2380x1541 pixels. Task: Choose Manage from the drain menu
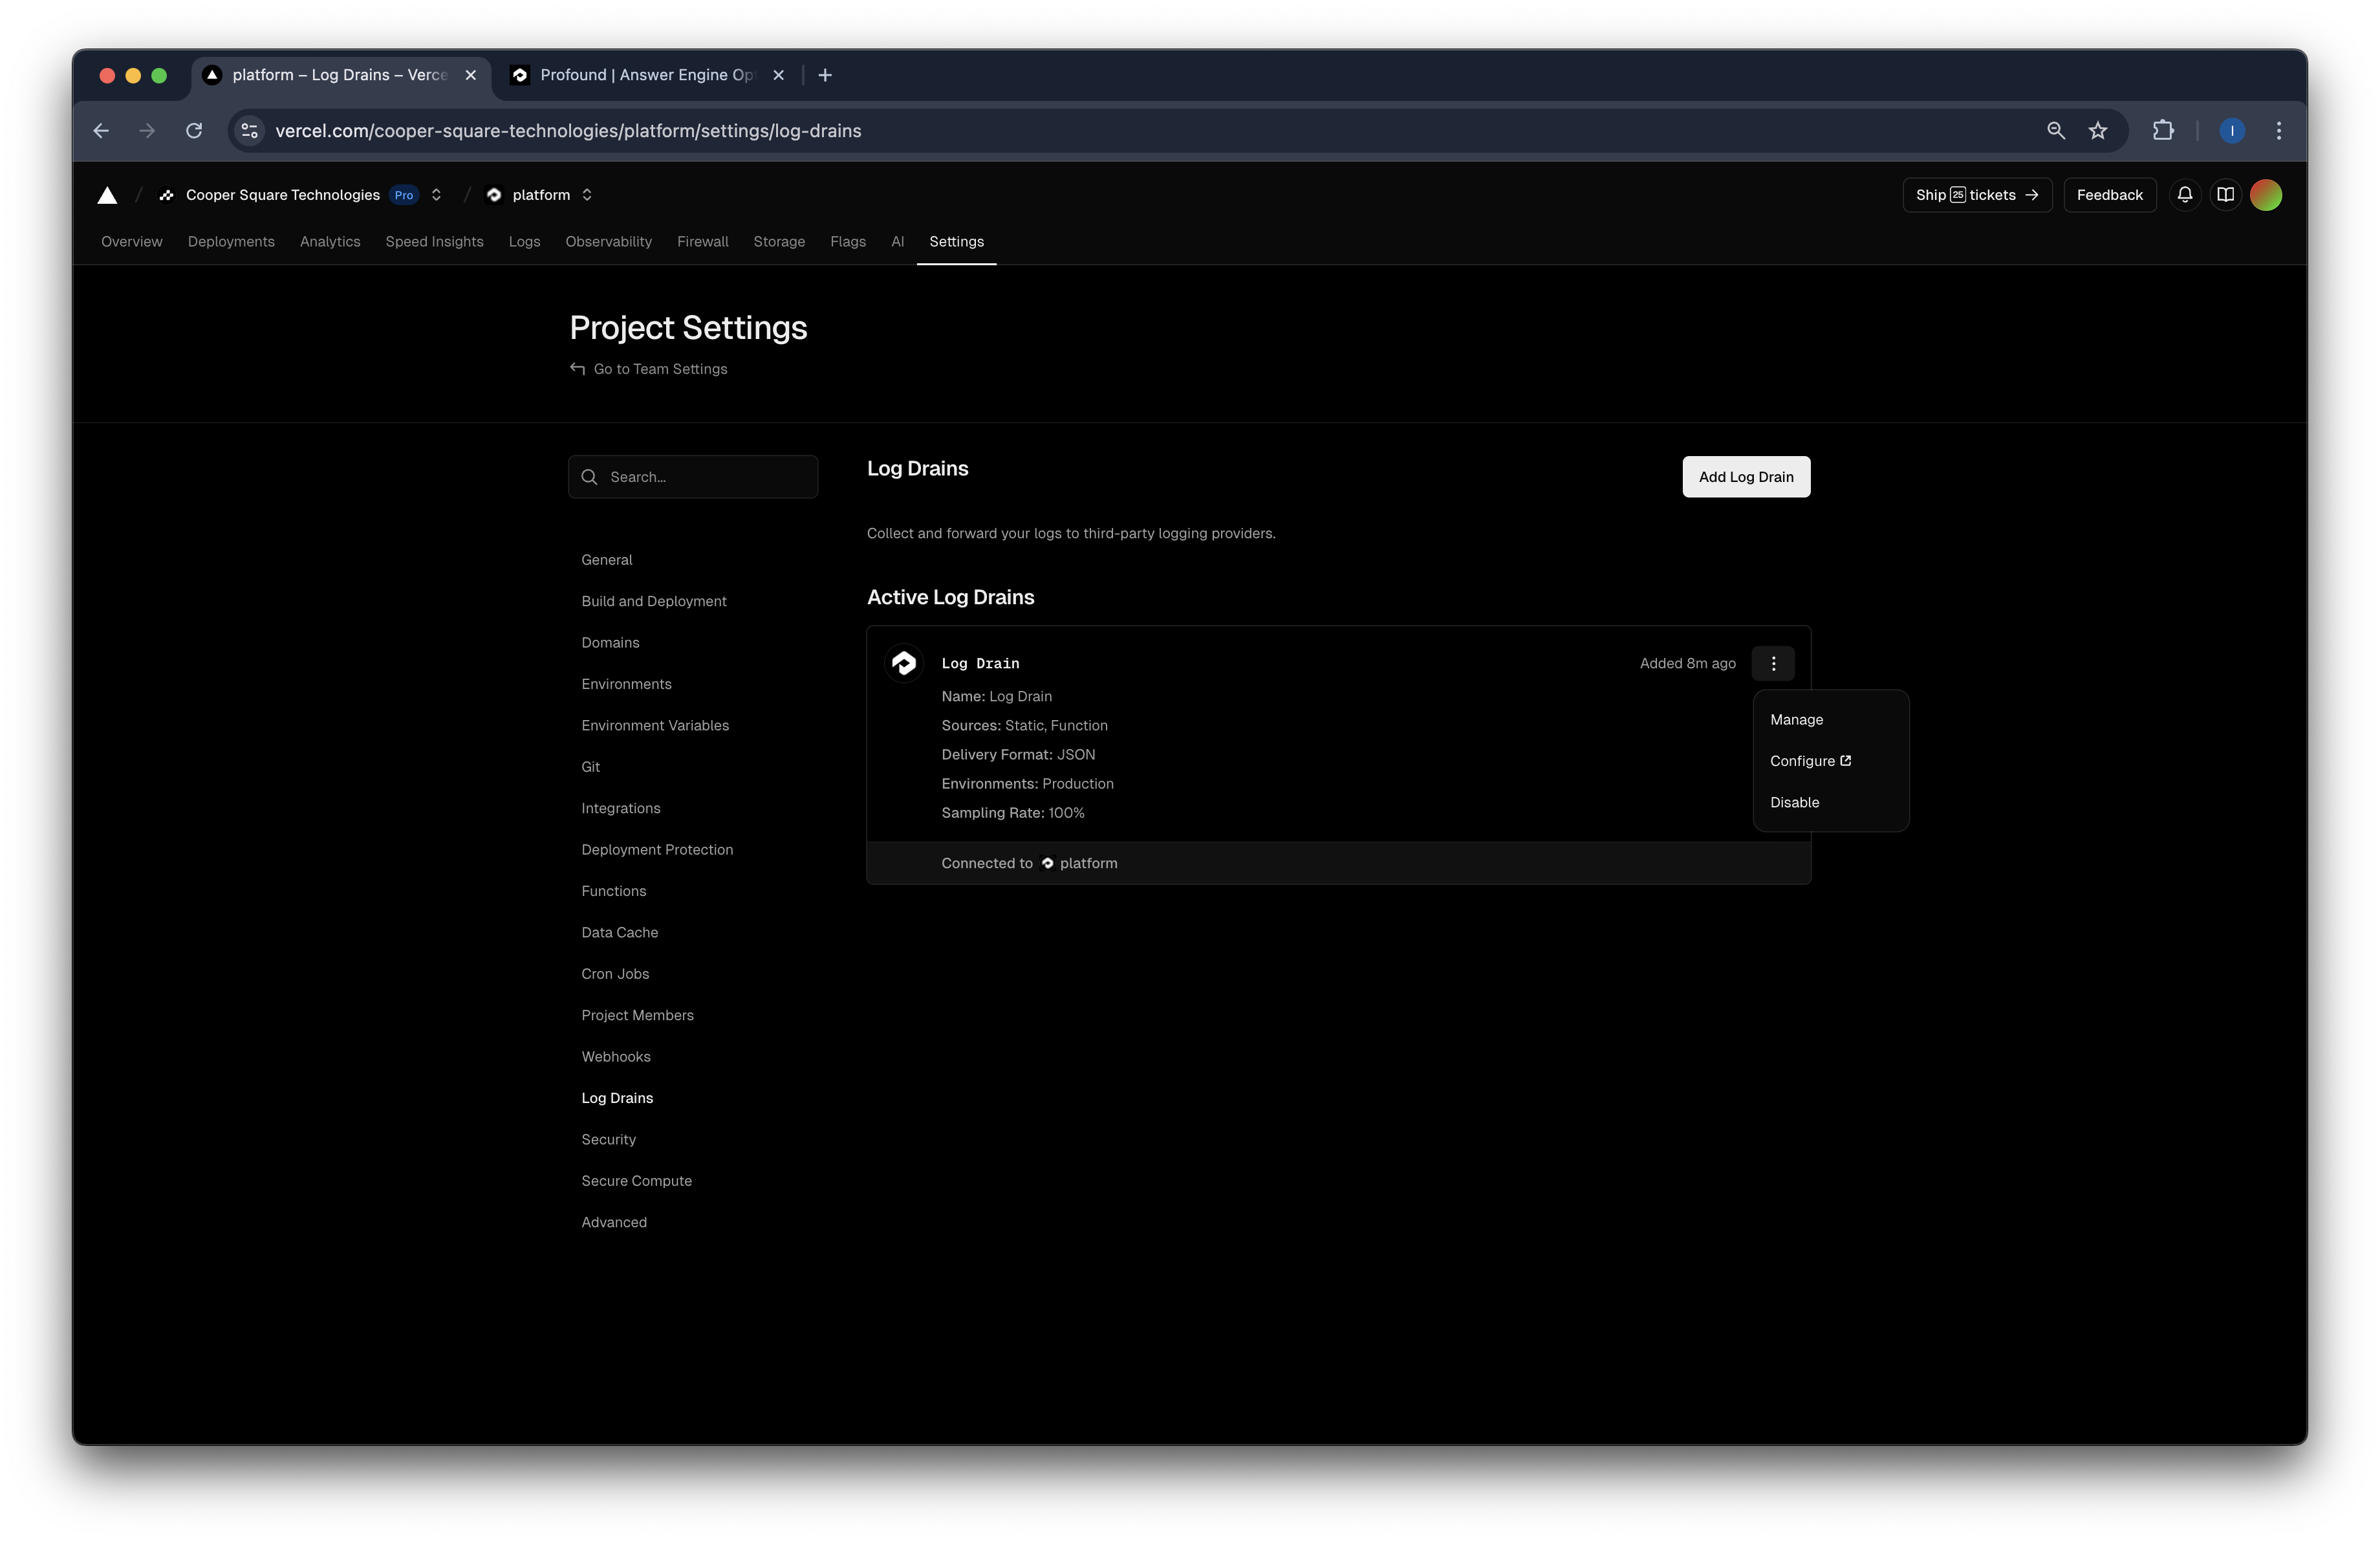1796,720
